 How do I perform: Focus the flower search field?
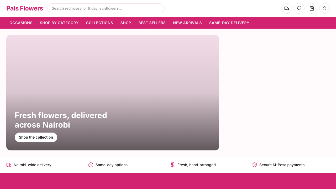pyautogui.click(x=106, y=8)
